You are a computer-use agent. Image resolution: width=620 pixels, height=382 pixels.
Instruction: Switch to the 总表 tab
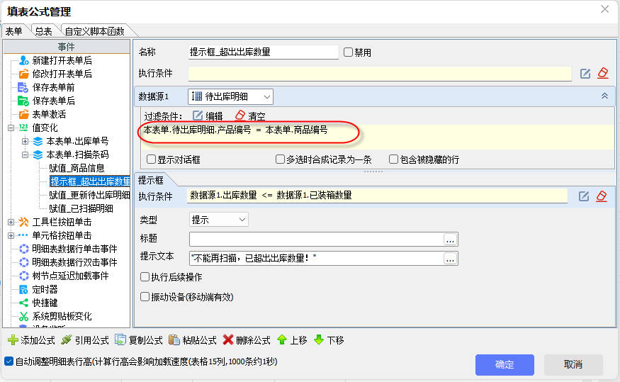tap(44, 31)
